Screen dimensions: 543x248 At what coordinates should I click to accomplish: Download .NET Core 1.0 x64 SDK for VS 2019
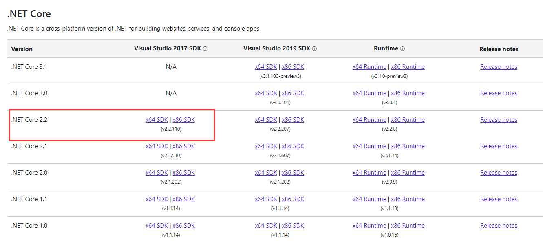[x=266, y=226]
